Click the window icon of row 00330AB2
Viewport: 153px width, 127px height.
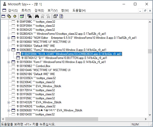(13, 38)
